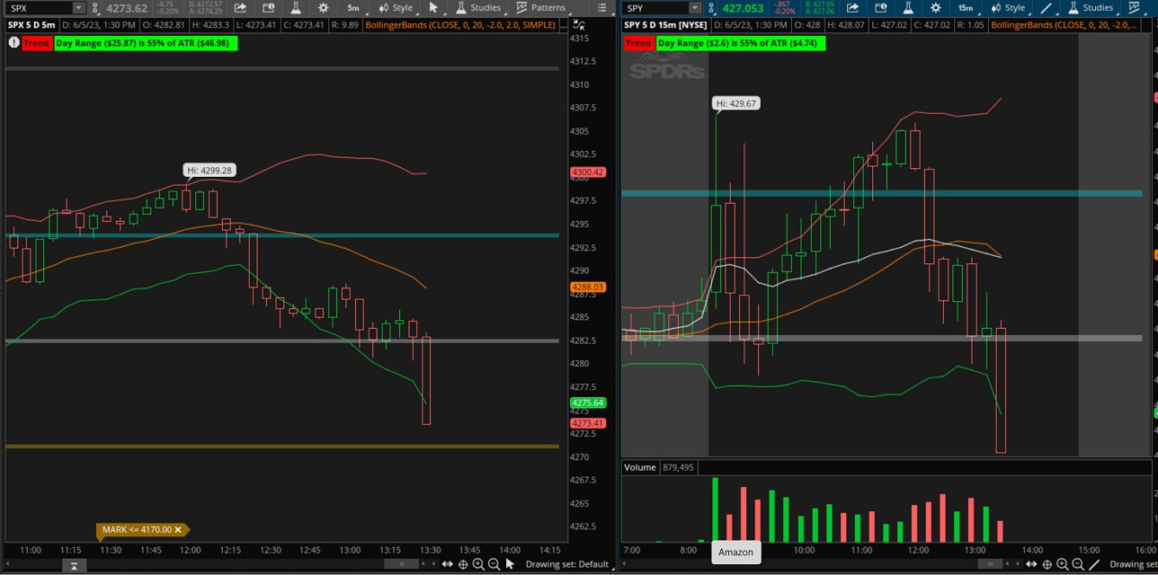This screenshot has height=575, width=1158.
Task: Click the red Trend label in SPX chart
Action: point(36,43)
